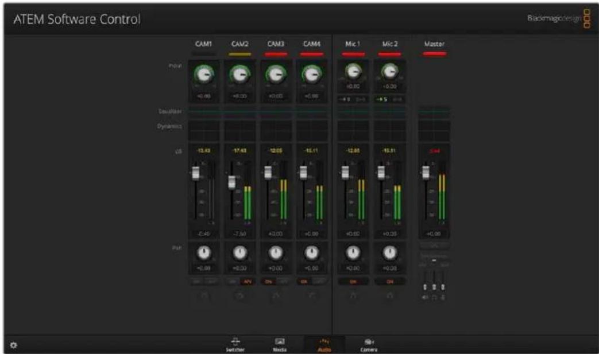Open the CAM2 dynamics display
599x354 pixels.
[240, 131]
